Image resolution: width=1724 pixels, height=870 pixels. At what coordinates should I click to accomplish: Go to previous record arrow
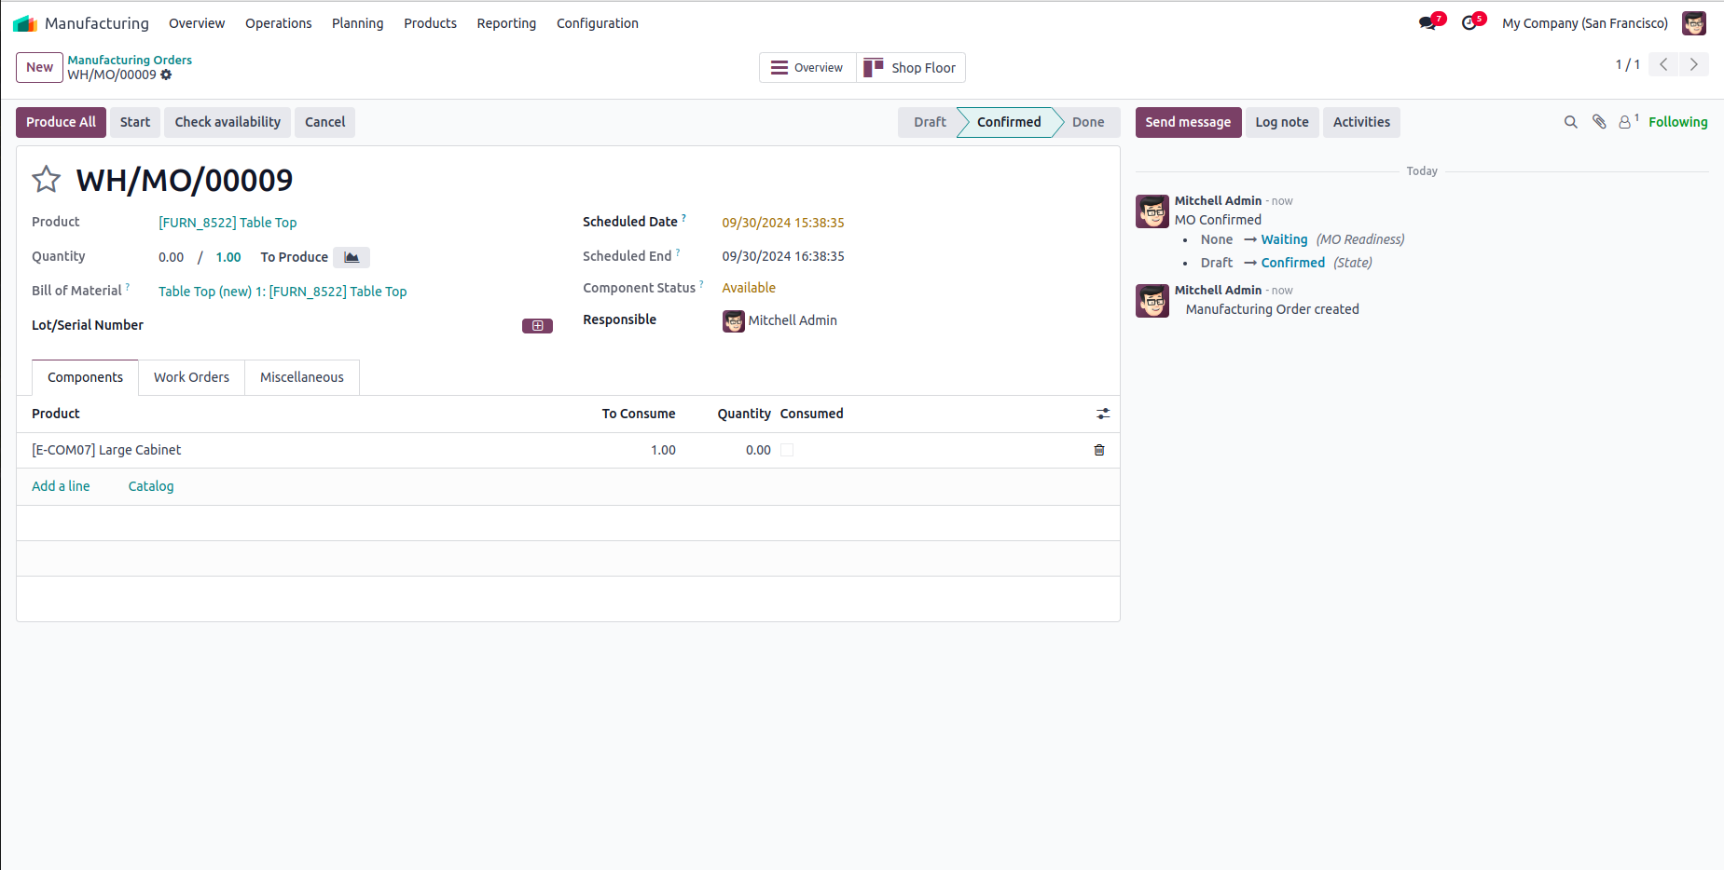tap(1663, 64)
